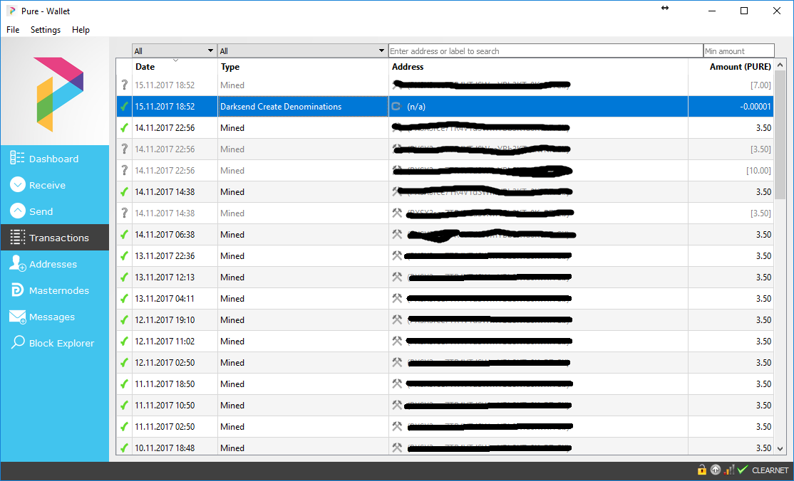Click hammer icon in 12.11.2017 19:10 row
The image size is (794, 481).
(397, 319)
